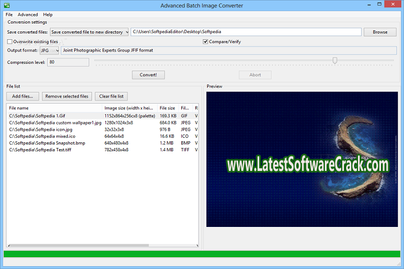Click the Abort button

(255, 75)
